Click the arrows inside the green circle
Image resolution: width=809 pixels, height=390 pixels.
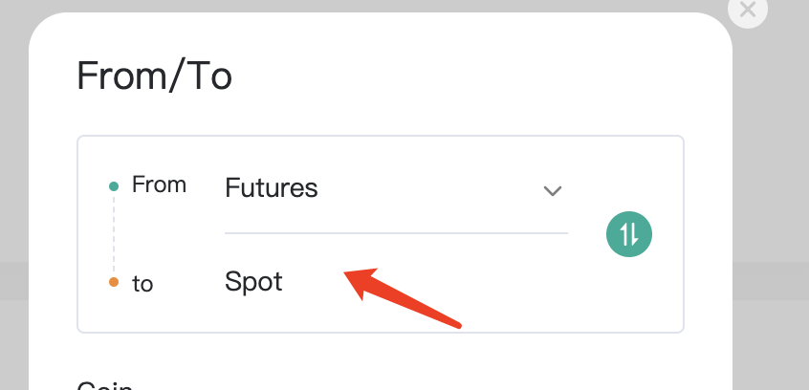[629, 235]
